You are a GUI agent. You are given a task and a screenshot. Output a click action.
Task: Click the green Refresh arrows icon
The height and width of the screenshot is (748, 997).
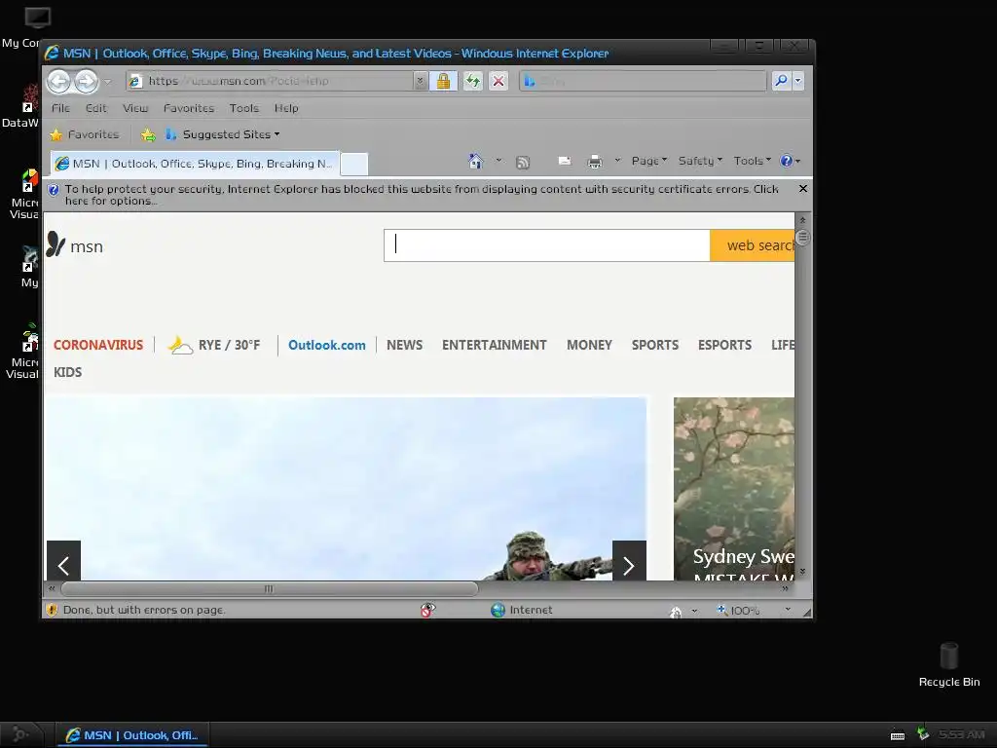[472, 81]
